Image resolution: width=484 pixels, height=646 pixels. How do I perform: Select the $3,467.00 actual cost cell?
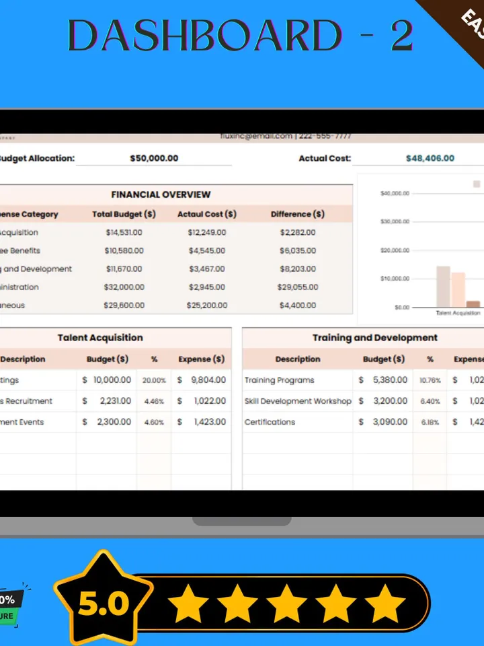coord(207,269)
